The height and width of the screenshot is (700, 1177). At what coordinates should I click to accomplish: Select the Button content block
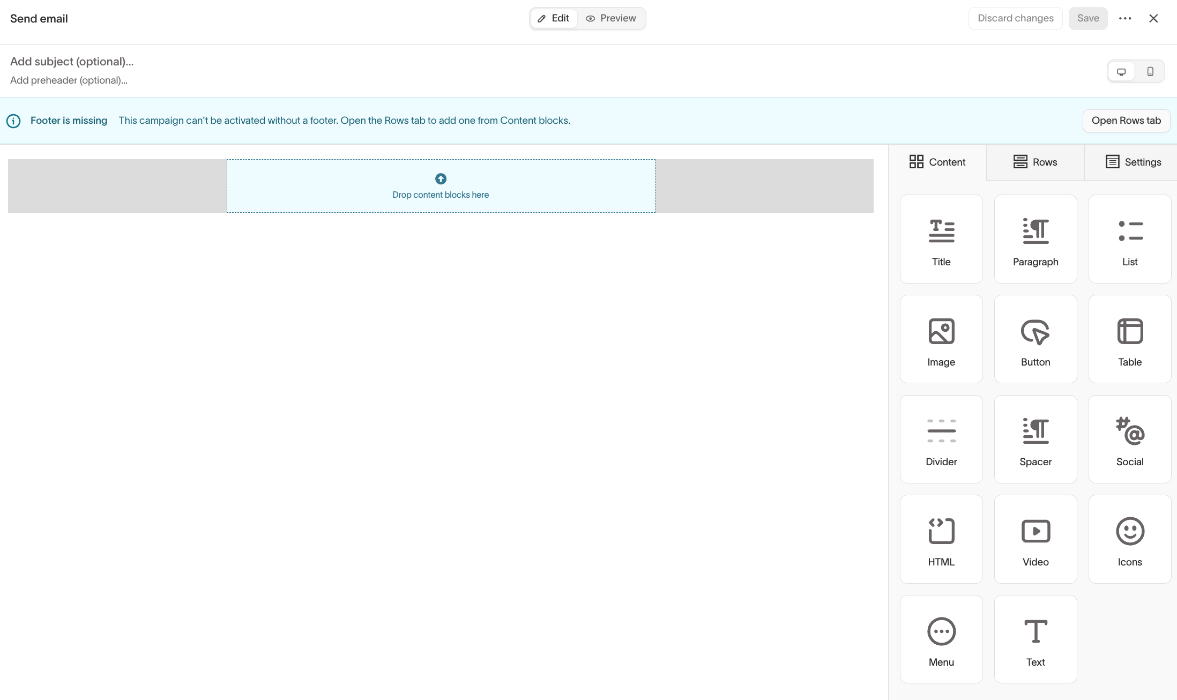click(1036, 339)
